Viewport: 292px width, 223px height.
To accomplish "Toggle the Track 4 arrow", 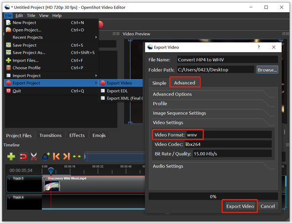I will click(10, 197).
